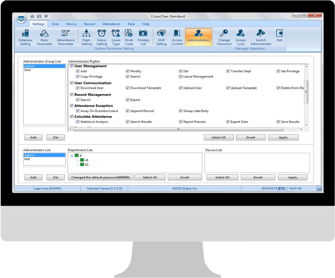The height and width of the screenshot is (278, 335).
Task: Collapse department 'a' tree node
Action: [x=72, y=155]
